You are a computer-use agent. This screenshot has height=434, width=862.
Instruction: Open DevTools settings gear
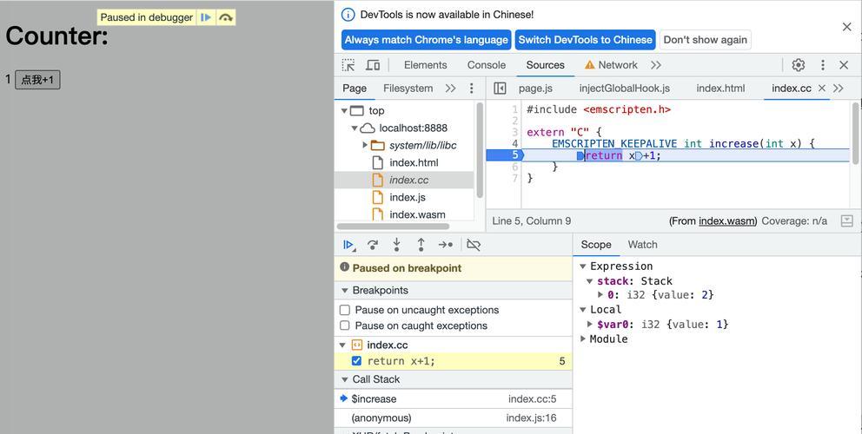pos(799,65)
